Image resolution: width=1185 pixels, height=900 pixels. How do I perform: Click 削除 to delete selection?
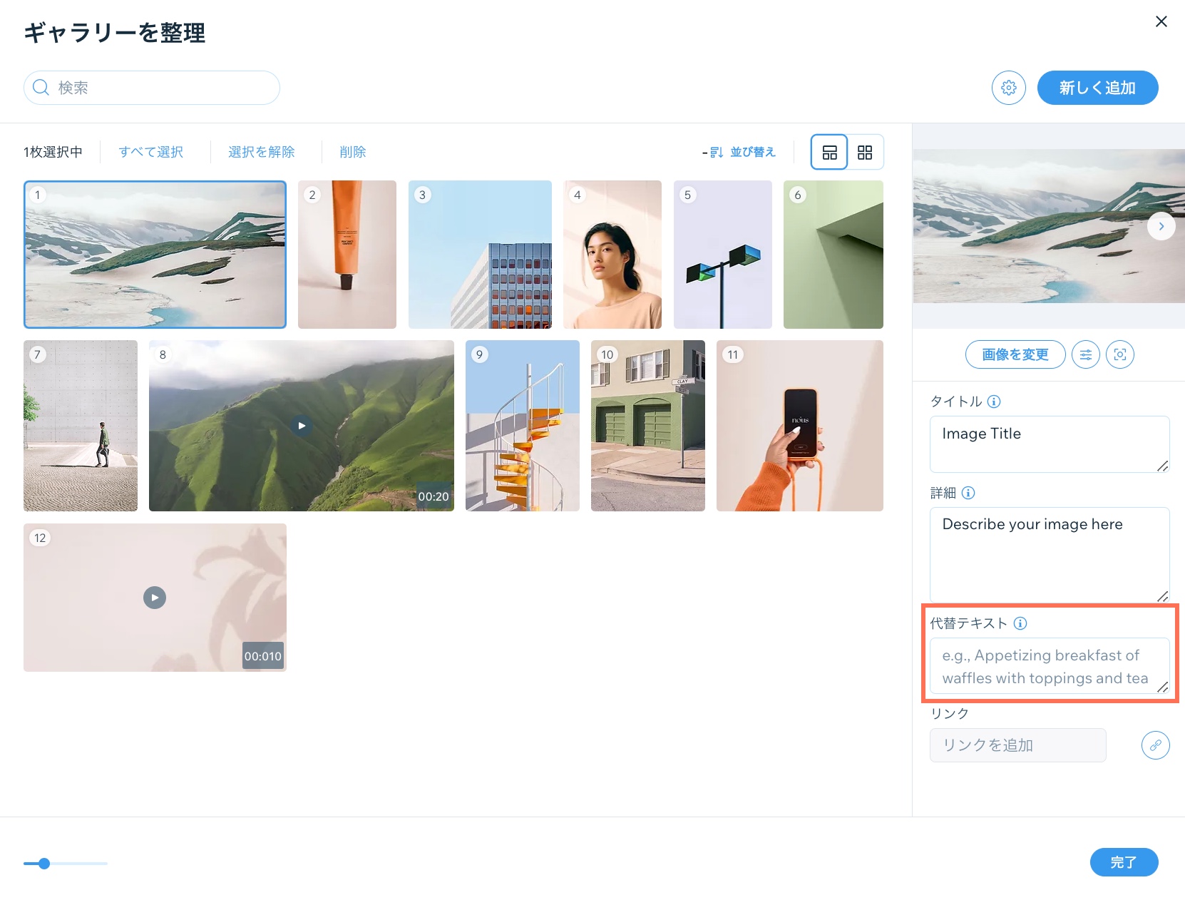(x=352, y=152)
